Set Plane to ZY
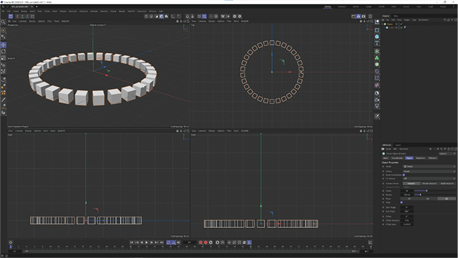The width and height of the screenshot is (458, 258). tap(428, 198)
